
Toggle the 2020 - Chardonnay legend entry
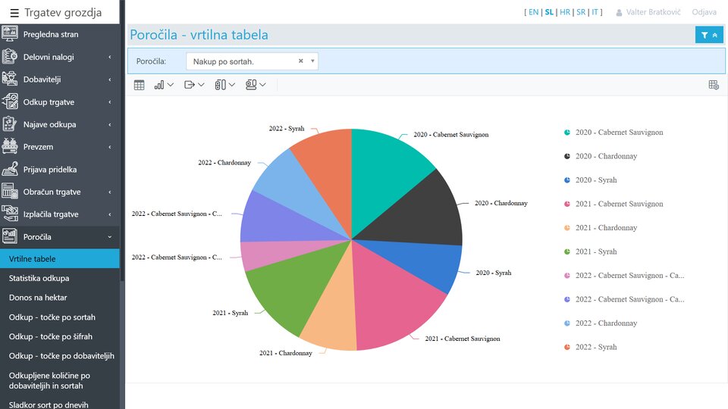pos(606,156)
